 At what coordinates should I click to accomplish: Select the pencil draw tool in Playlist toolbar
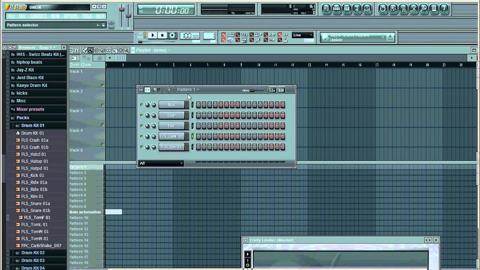click(x=85, y=50)
